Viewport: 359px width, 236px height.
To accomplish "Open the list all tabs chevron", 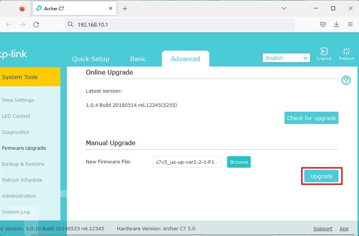I will click(x=284, y=9).
